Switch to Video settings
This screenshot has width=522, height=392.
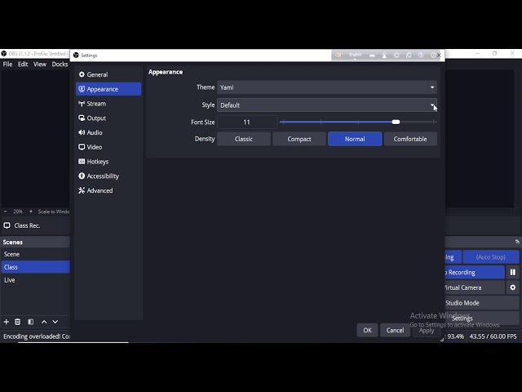[95, 147]
